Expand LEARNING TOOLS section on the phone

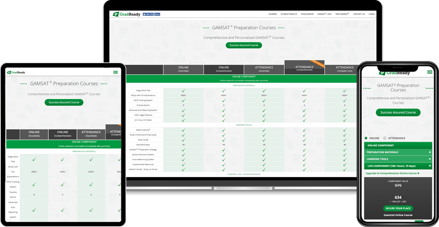[398, 159]
